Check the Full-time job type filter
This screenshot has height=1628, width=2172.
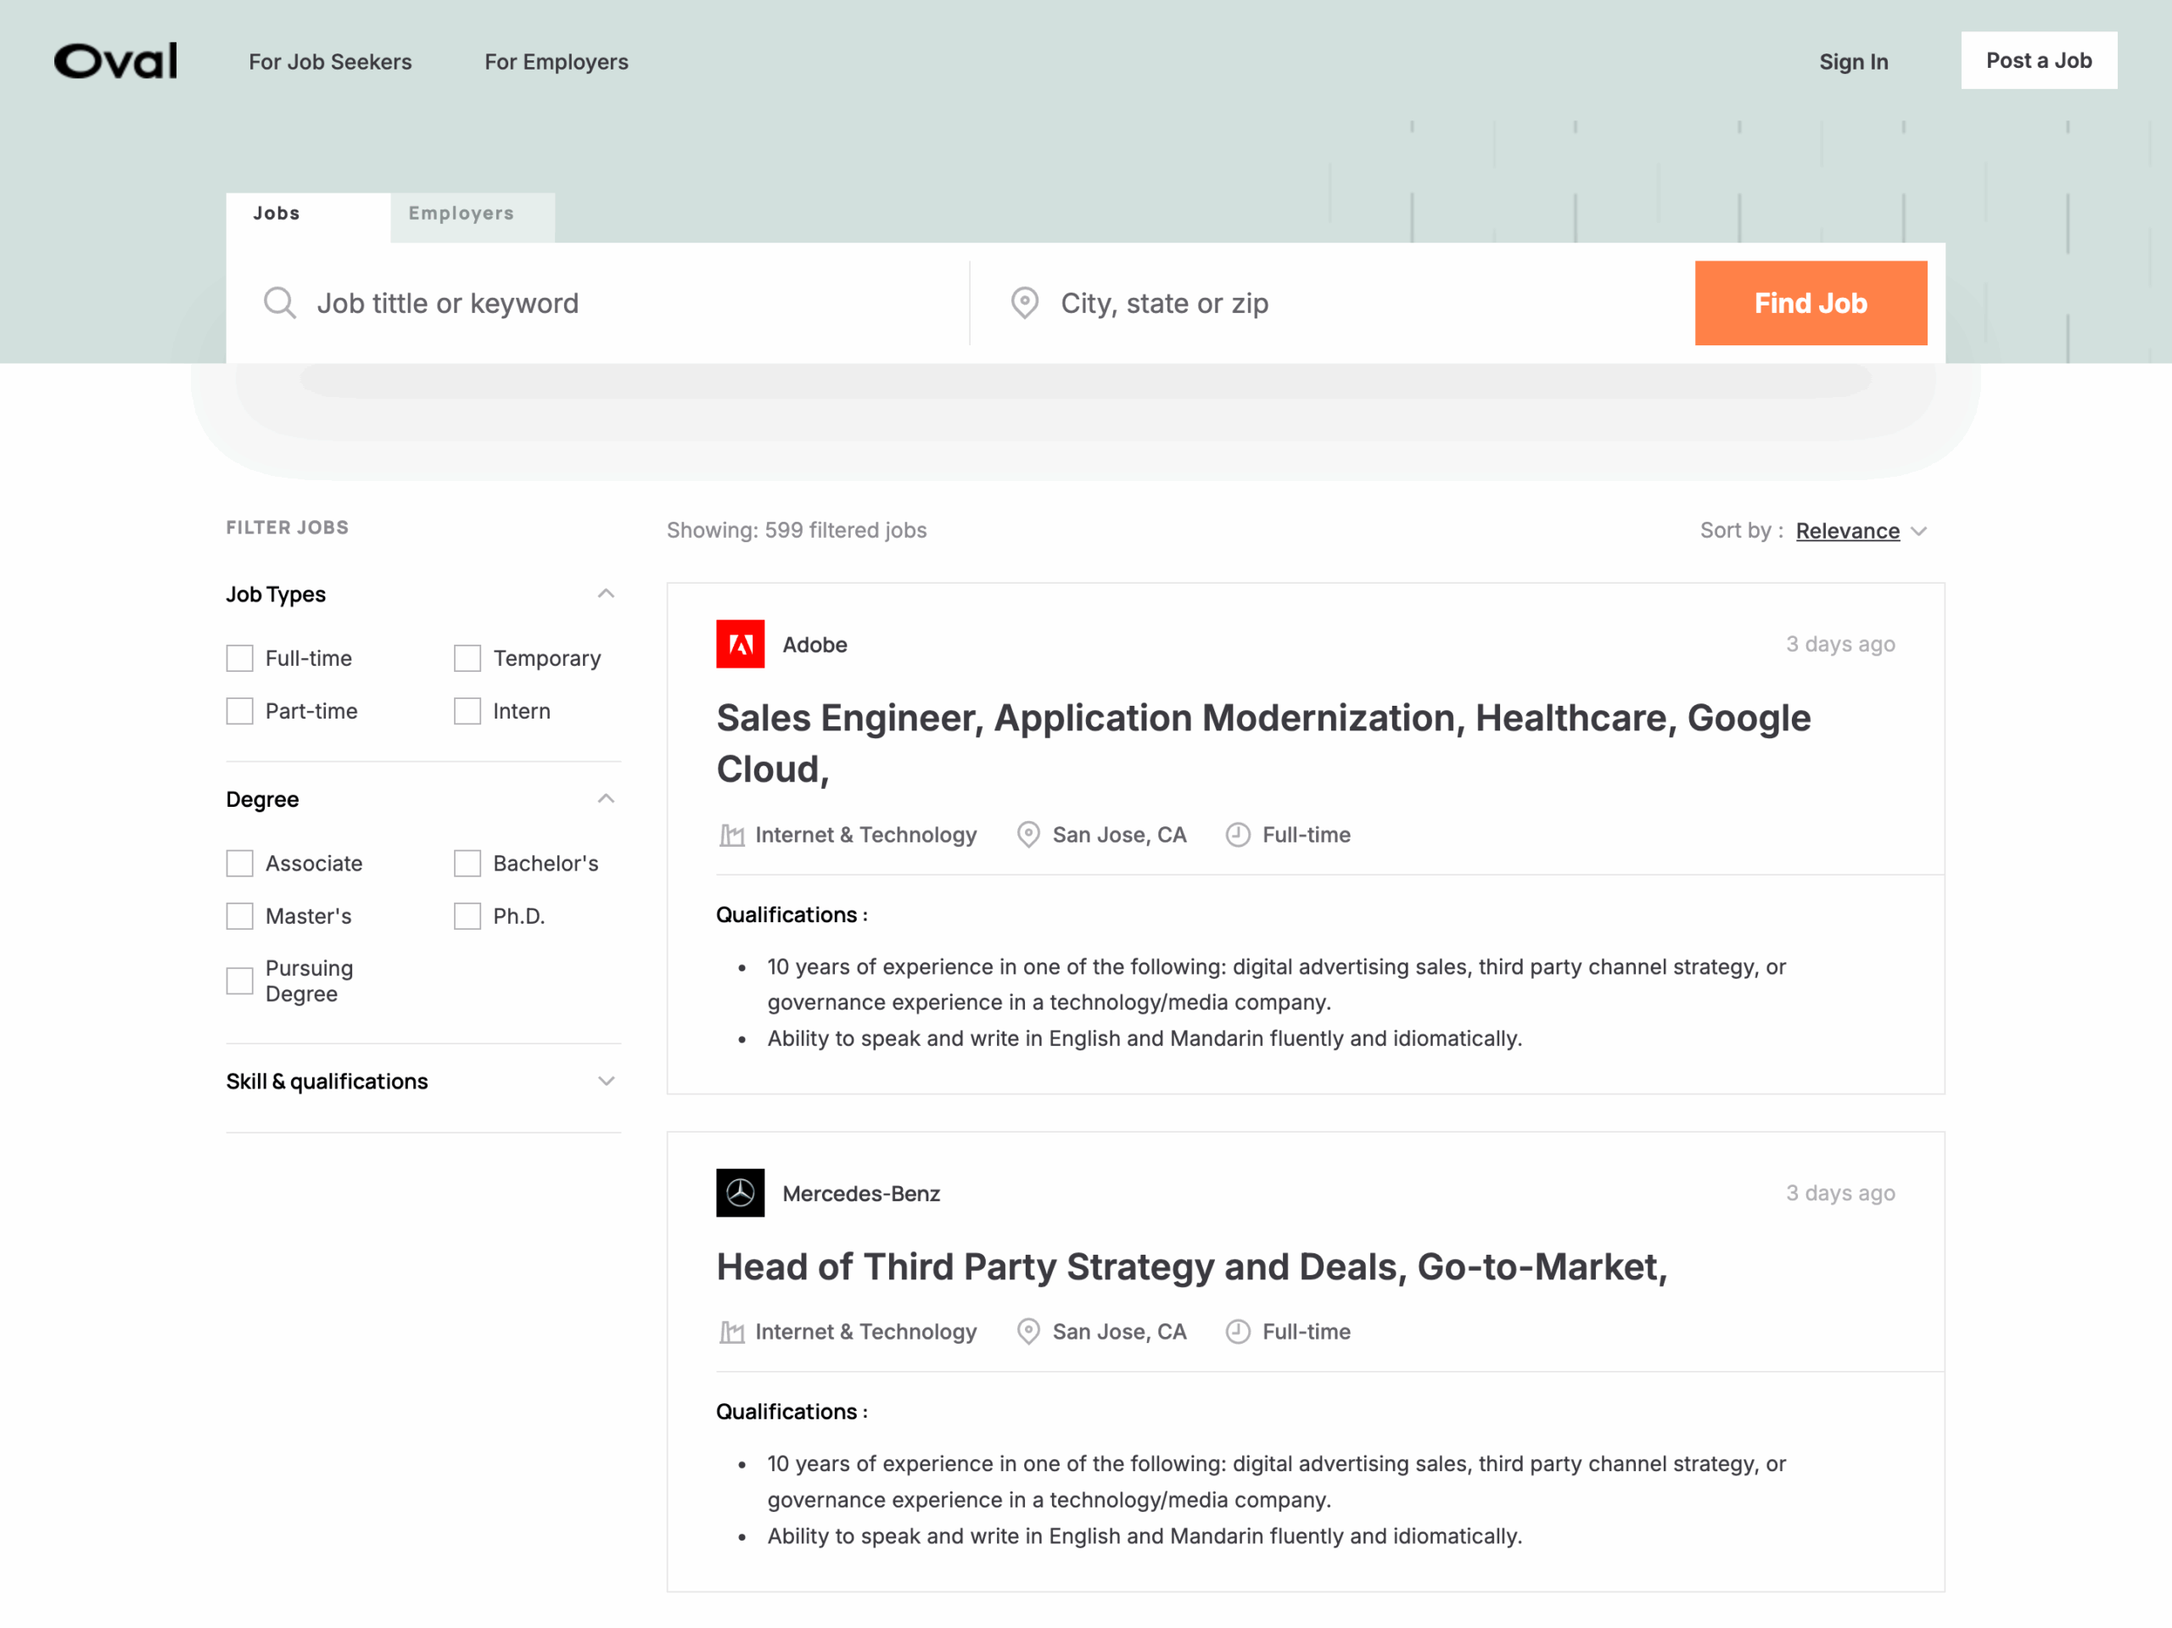[239, 657]
